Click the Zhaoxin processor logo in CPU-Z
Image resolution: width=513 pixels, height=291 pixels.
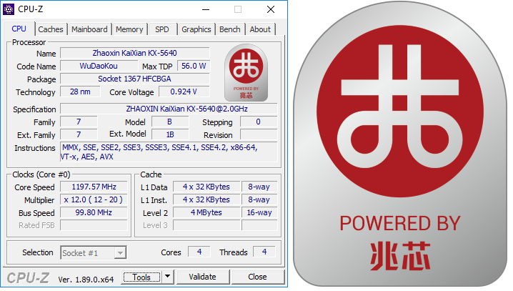coord(246,73)
